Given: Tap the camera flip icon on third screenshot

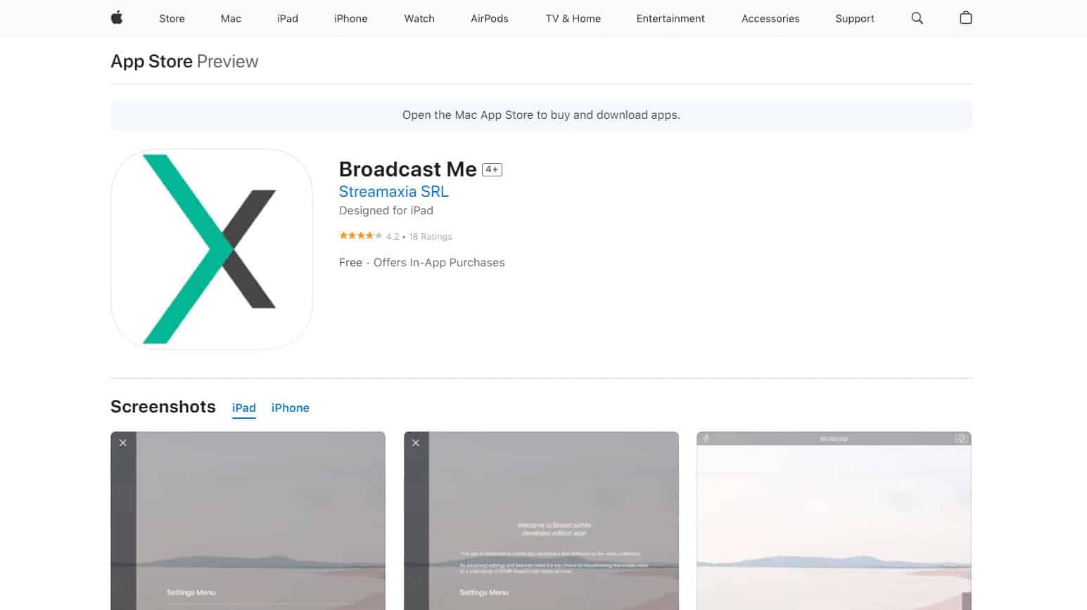Looking at the screenshot, I should (x=962, y=438).
